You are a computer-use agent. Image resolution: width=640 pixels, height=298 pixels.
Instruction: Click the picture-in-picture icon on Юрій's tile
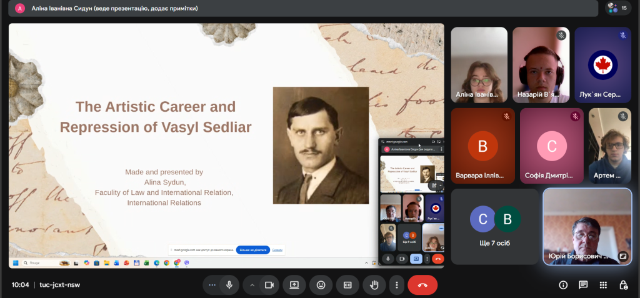[x=622, y=256]
